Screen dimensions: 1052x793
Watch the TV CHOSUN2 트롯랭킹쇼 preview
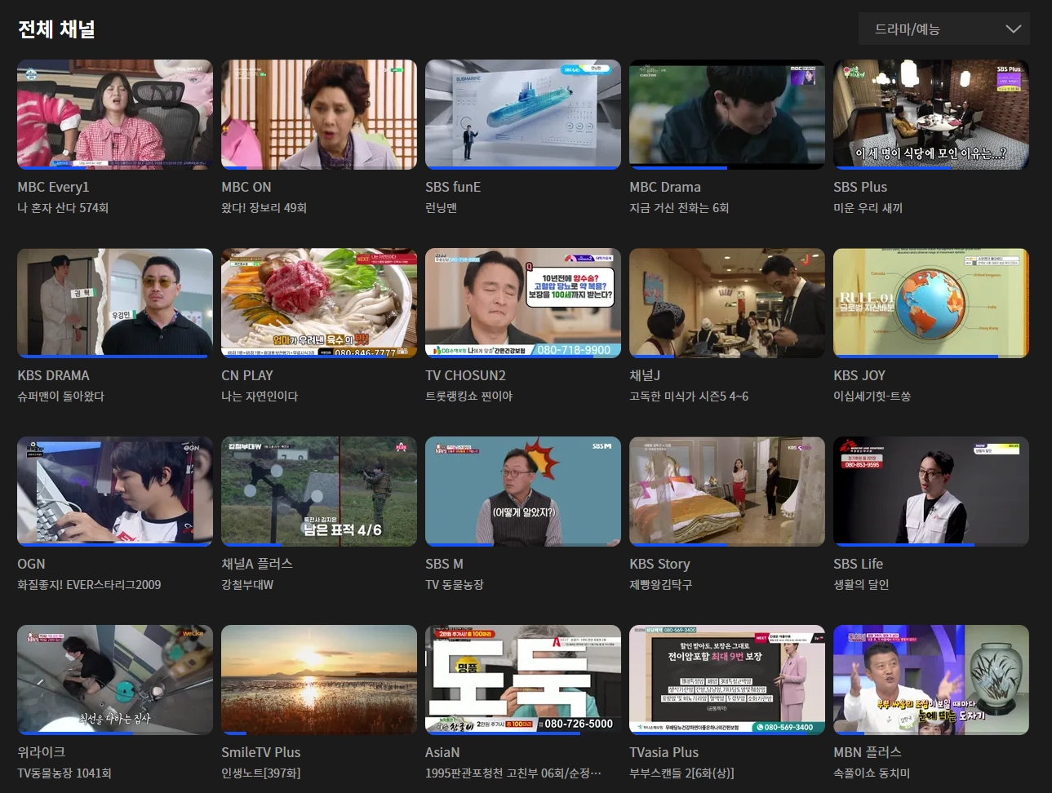point(522,303)
